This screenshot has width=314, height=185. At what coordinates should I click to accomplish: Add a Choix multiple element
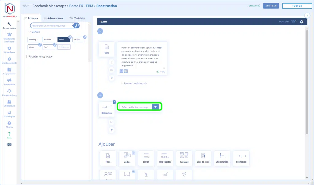222,158
